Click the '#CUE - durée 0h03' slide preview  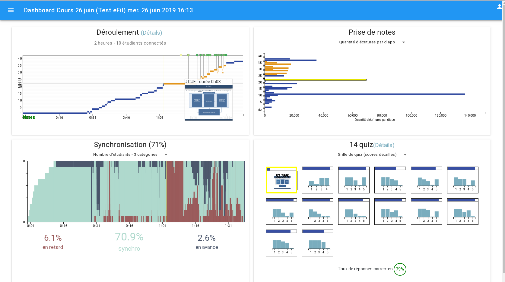pyautogui.click(x=209, y=100)
